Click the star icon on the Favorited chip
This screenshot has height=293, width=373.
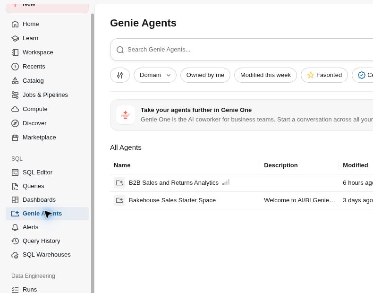310,75
